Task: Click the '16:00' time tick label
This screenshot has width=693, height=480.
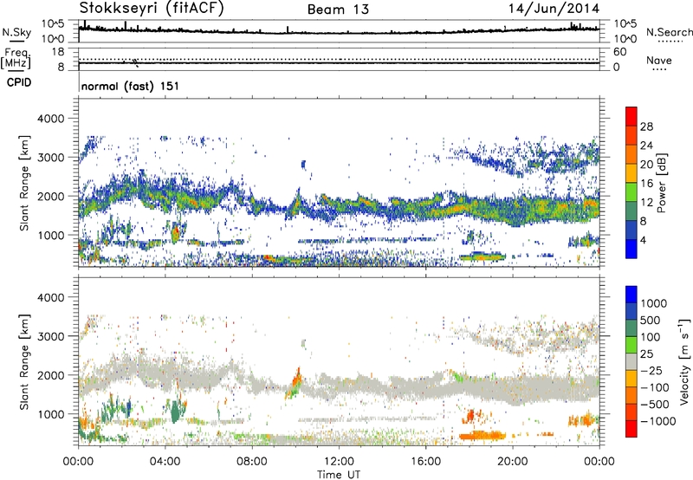Action: [425, 462]
